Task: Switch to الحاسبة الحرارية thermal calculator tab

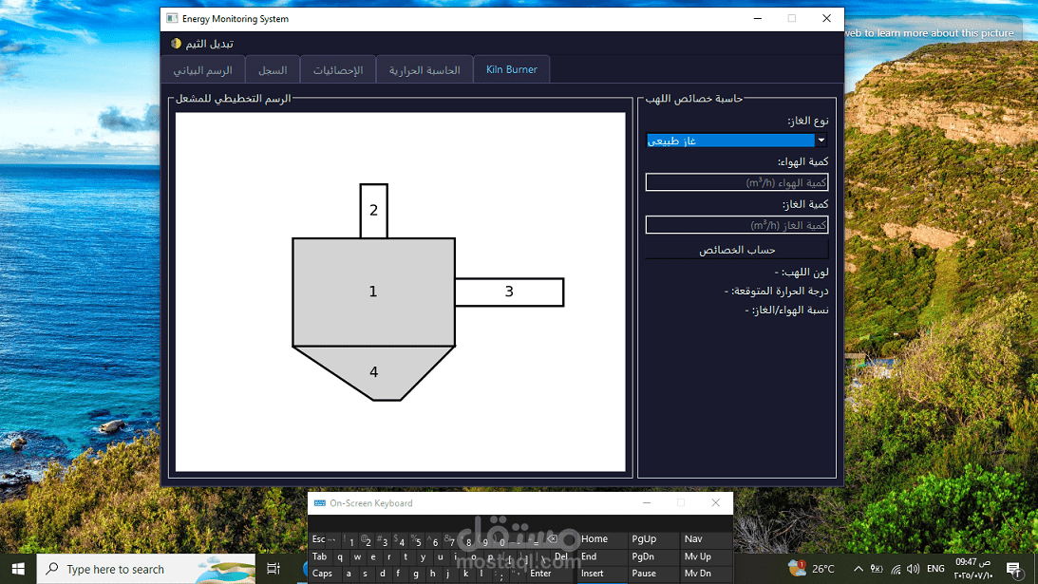Action: tap(425, 70)
